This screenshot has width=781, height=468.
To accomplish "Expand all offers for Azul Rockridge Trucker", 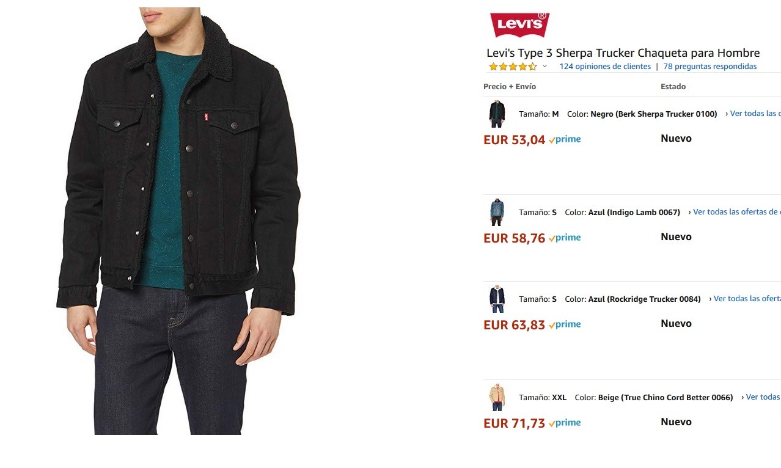I will pyautogui.click(x=746, y=299).
